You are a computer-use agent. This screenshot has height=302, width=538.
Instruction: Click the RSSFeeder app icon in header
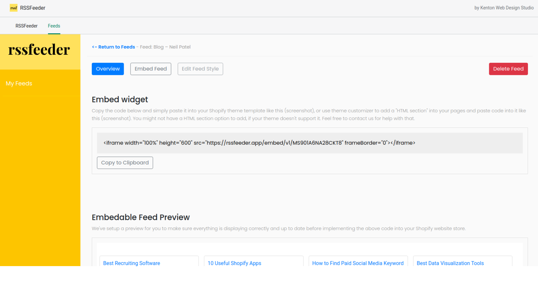click(13, 8)
